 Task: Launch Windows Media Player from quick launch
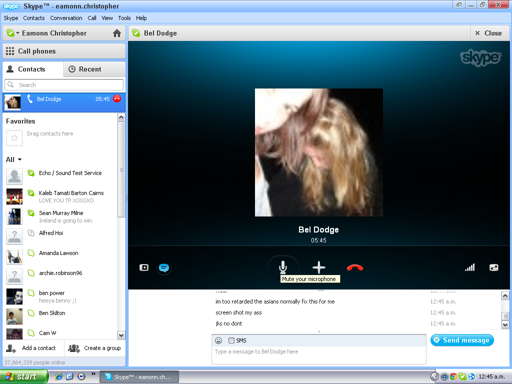click(x=81, y=376)
